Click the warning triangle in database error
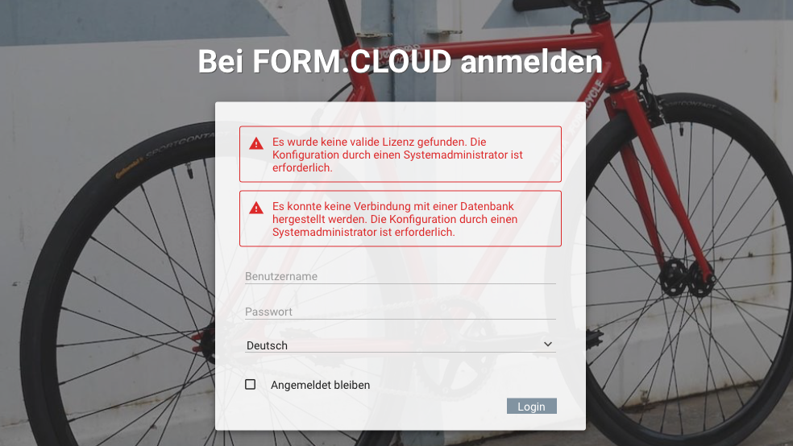 coord(256,208)
